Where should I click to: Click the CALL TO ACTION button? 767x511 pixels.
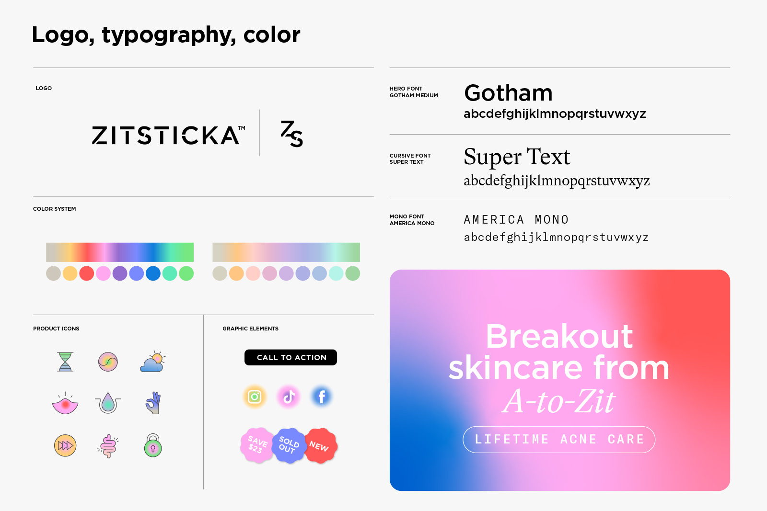291,357
